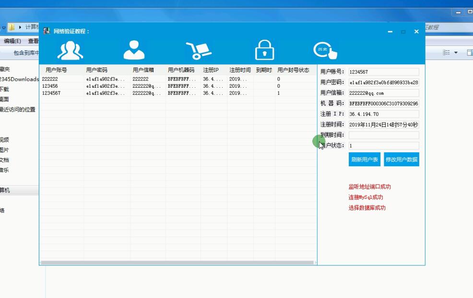The height and width of the screenshot is (298, 473).
Task: Focus the empty 到期时间 field
Action: click(x=383, y=135)
